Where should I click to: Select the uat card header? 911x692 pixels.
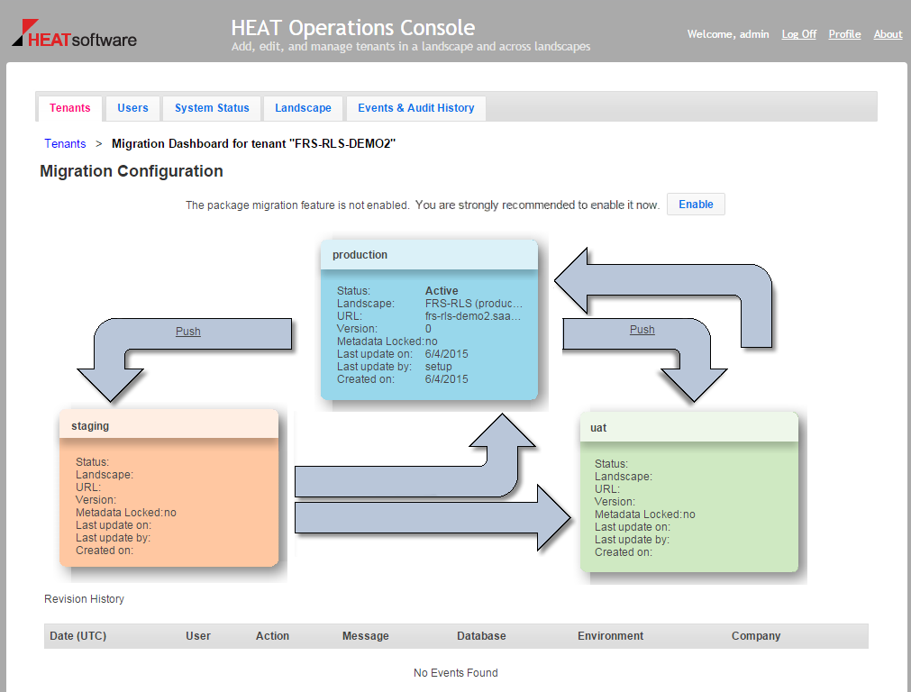point(689,428)
